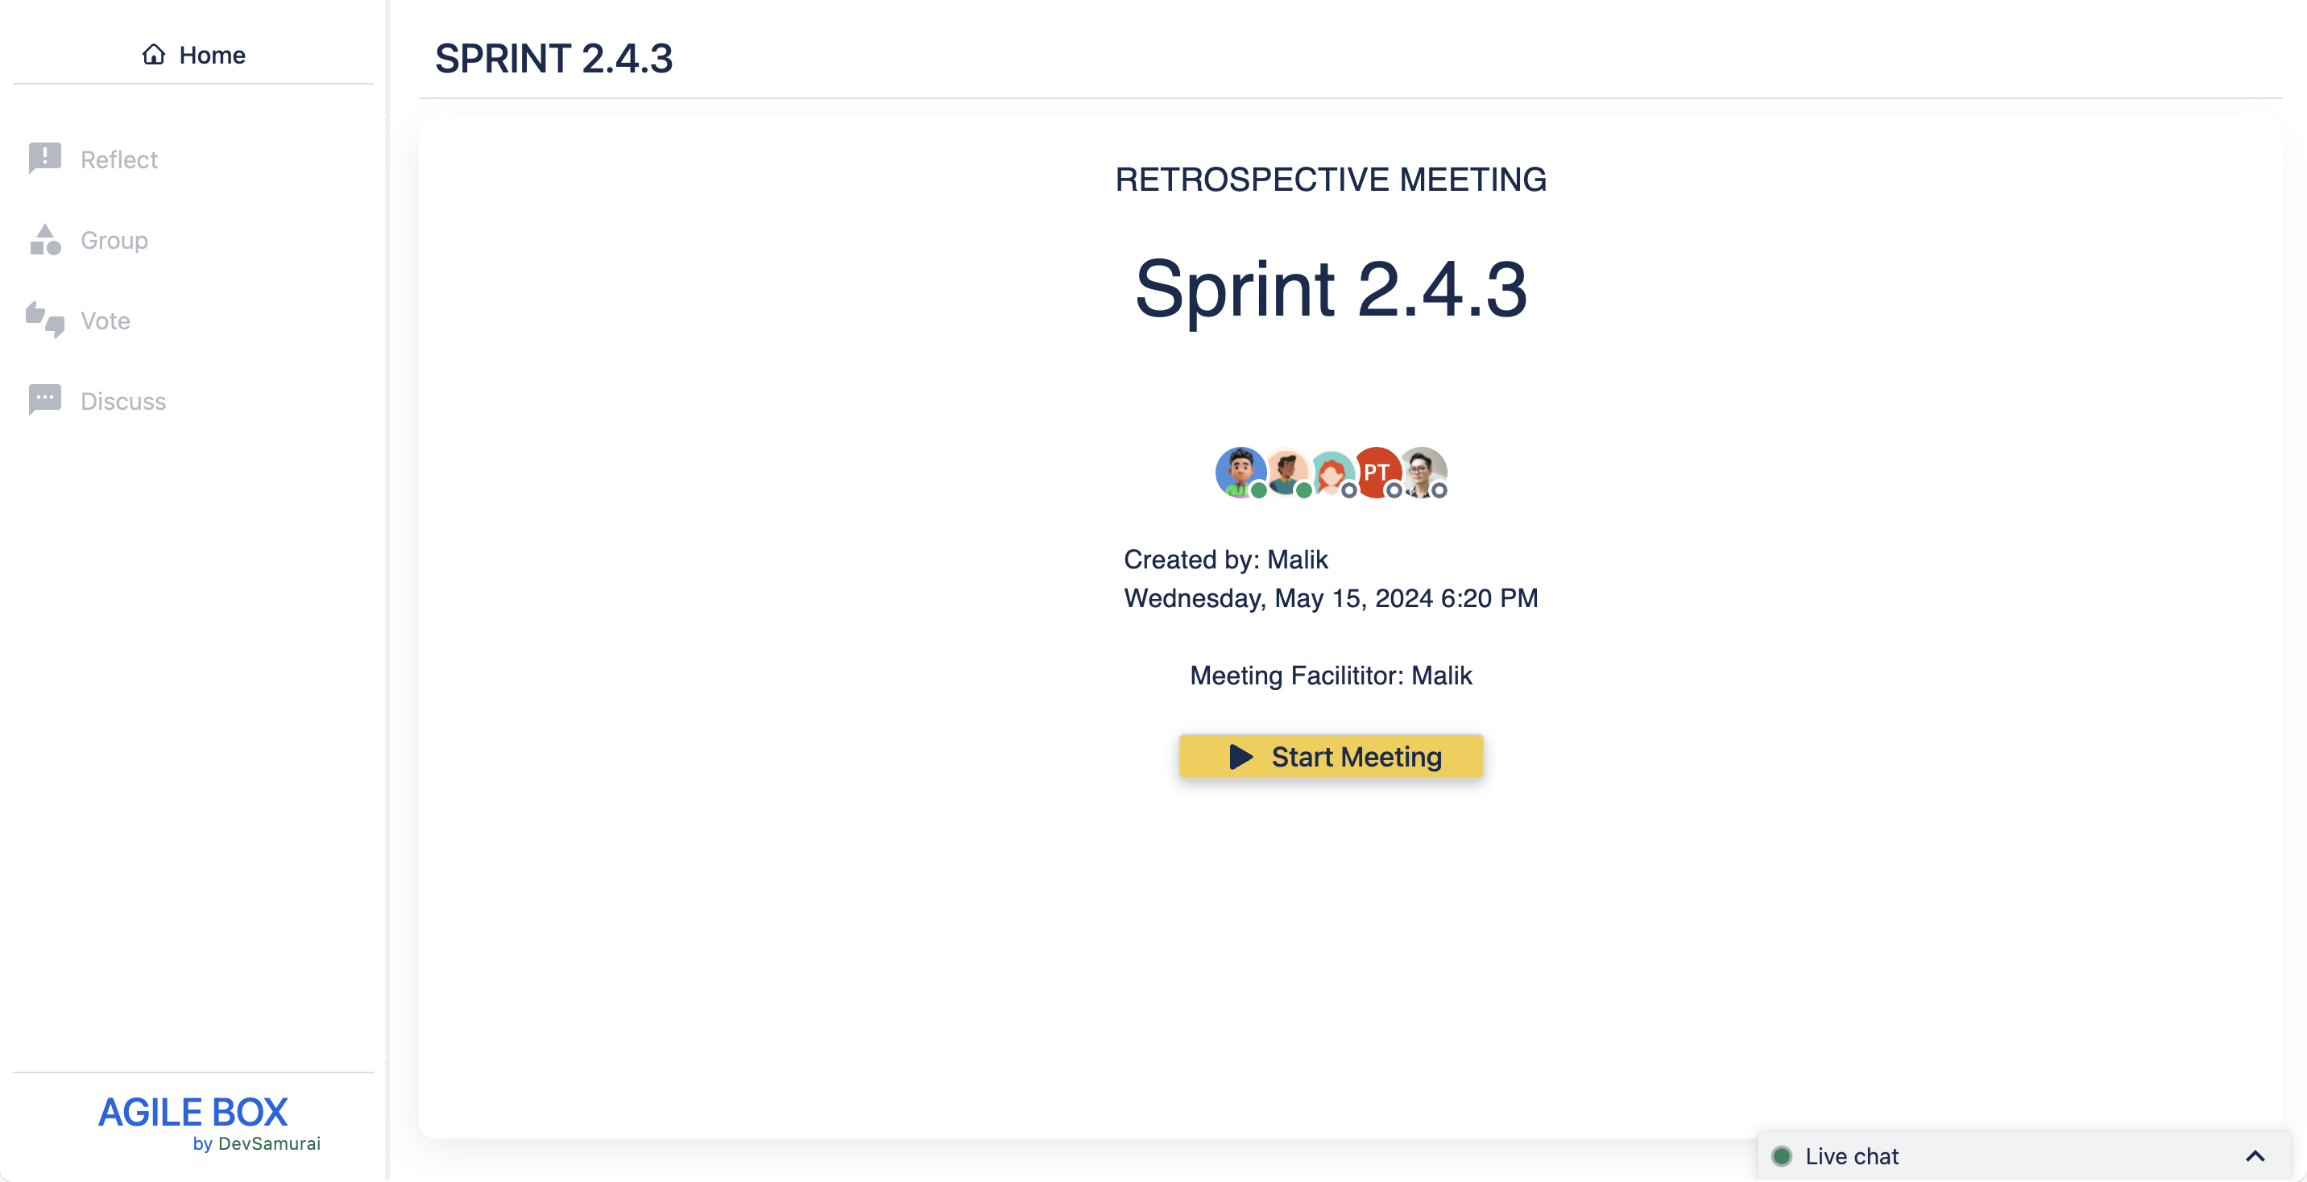Click the Vote thumbs up/down icon
2307x1182 pixels.
point(45,320)
